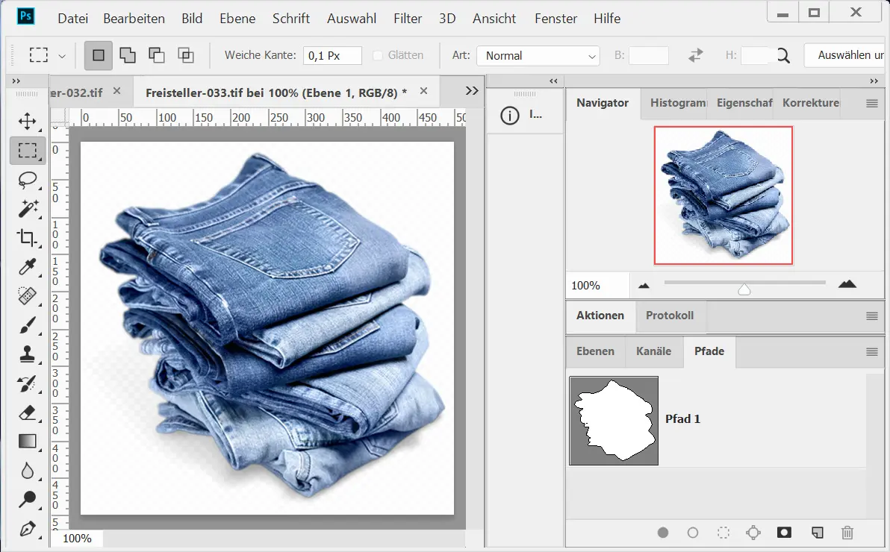Open the Filter menu
Image resolution: width=890 pixels, height=552 pixels.
click(x=408, y=19)
